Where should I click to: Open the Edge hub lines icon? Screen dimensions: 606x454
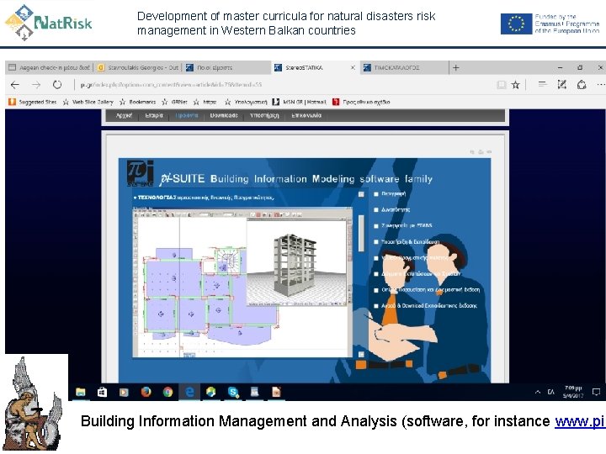click(542, 84)
